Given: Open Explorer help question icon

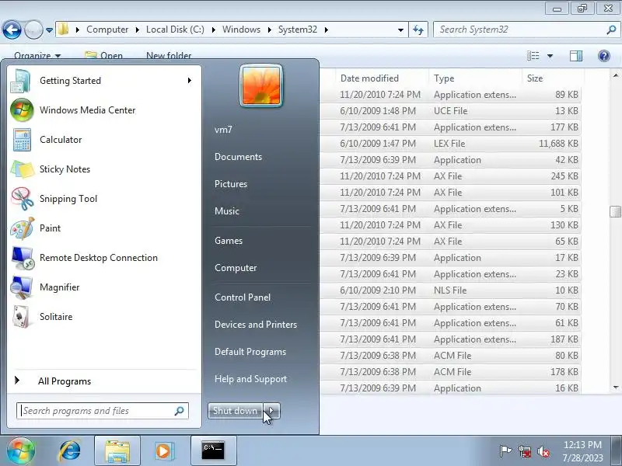Looking at the screenshot, I should [x=604, y=56].
